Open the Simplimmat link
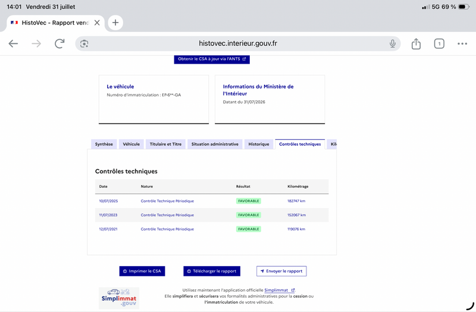This screenshot has height=312, width=476. coord(279,290)
